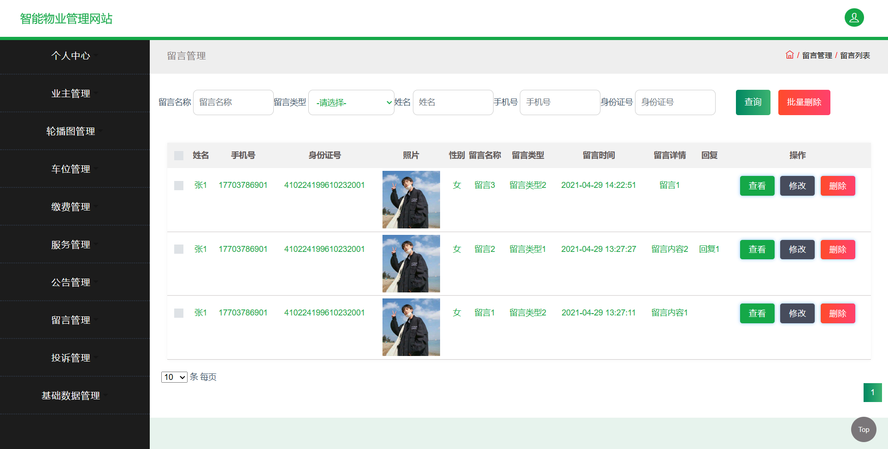Select the first row's photo thumbnail
Image resolution: width=888 pixels, height=449 pixels.
click(411, 199)
